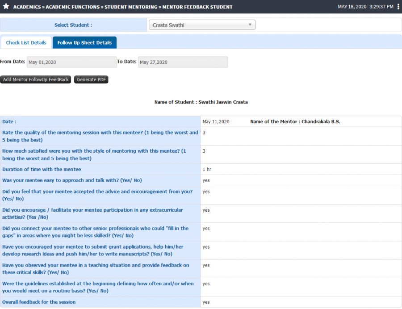The image size is (402, 309).
Task: Click the extracurricular activities participation question
Action: [92, 213]
